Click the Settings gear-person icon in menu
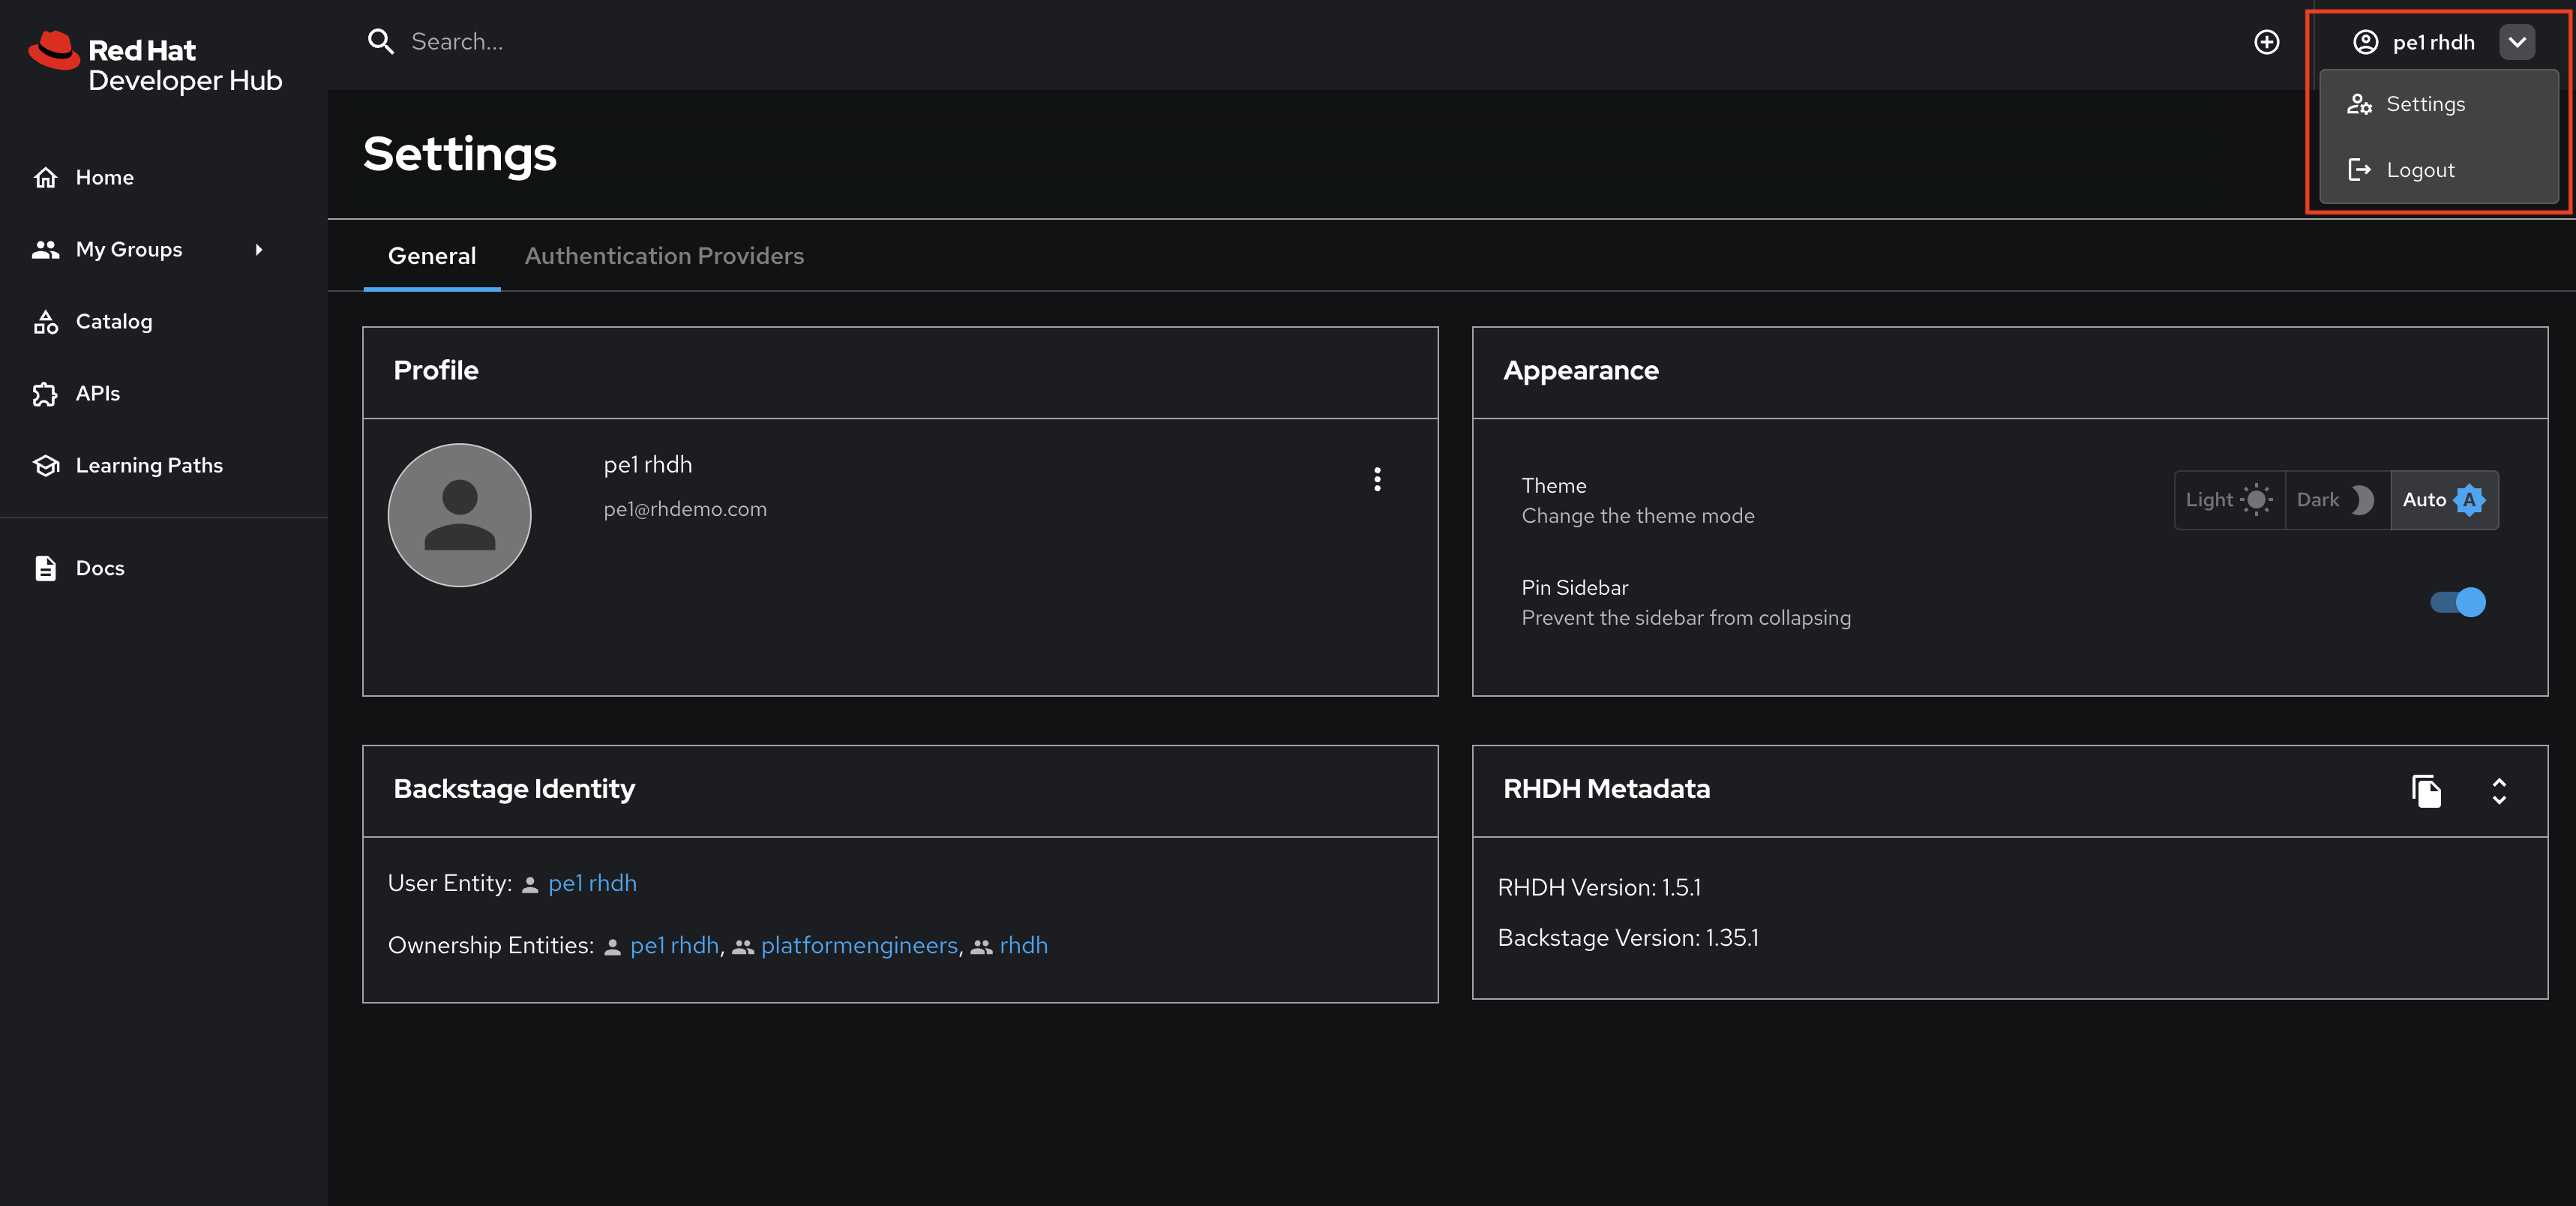 pyautogui.click(x=2359, y=104)
